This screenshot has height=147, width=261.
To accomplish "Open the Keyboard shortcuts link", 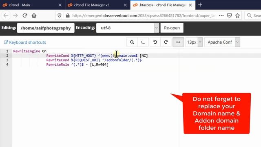I will 25,42.
